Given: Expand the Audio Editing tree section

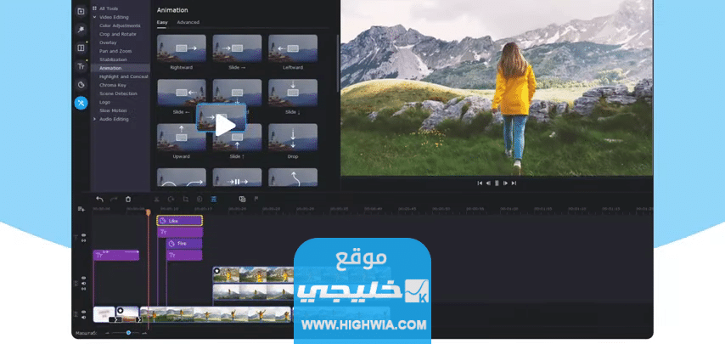Looking at the screenshot, I should 95,119.
